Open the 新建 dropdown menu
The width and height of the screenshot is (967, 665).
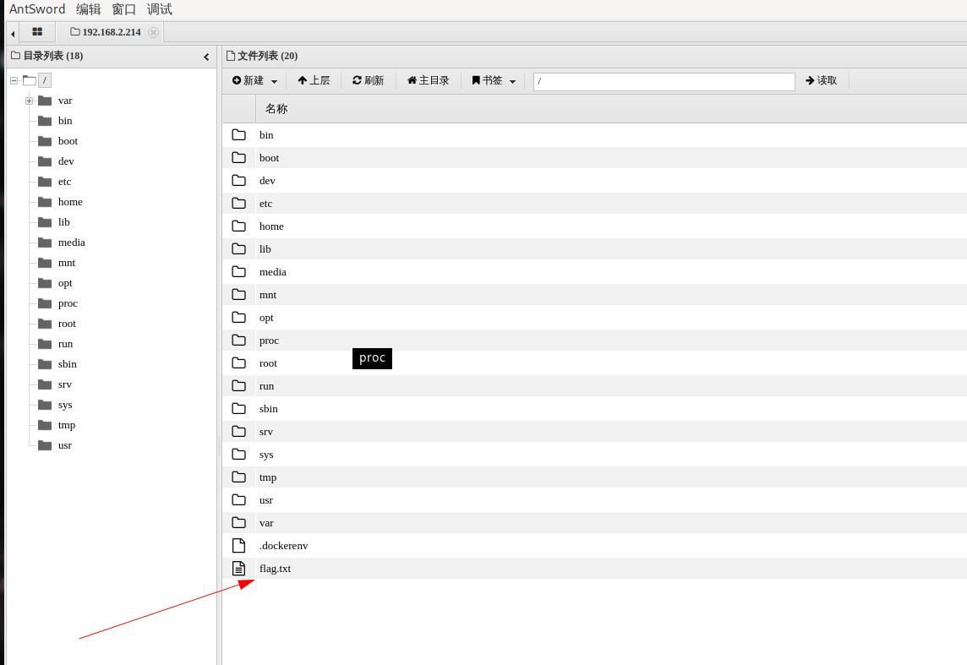point(254,81)
